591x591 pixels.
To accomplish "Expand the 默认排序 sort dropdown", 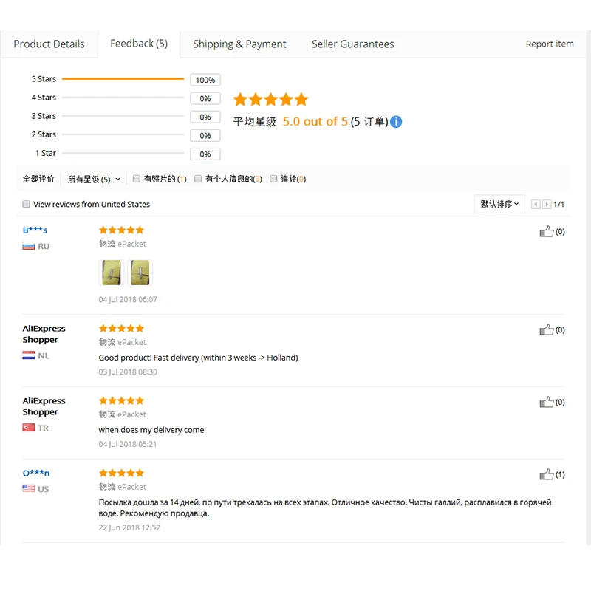I will coord(499,205).
